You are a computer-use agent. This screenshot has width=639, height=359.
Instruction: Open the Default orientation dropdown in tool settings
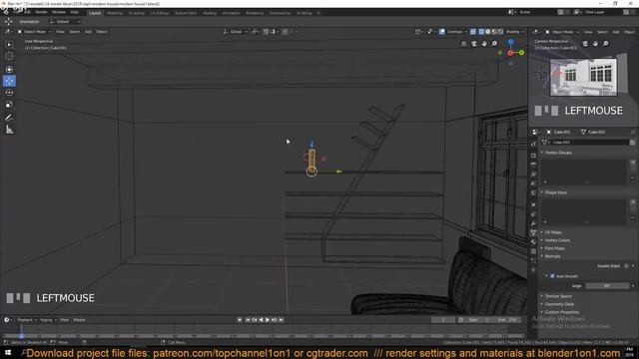point(64,22)
